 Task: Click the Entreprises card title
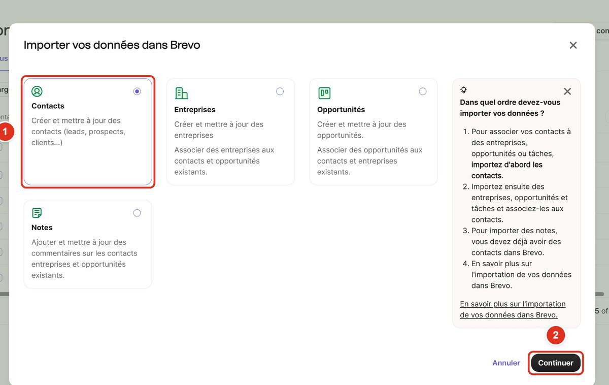(195, 109)
